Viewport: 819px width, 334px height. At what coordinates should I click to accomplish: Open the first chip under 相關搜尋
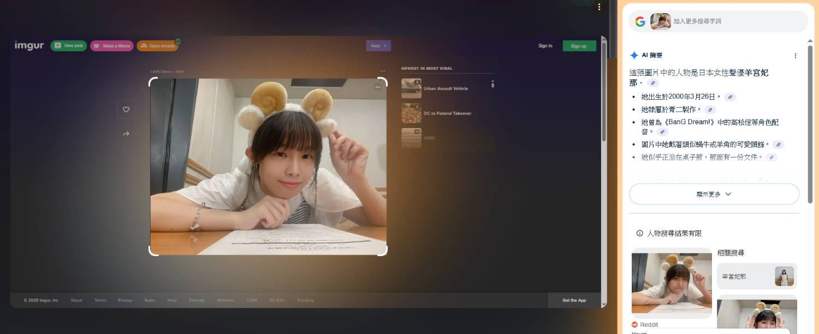click(757, 276)
